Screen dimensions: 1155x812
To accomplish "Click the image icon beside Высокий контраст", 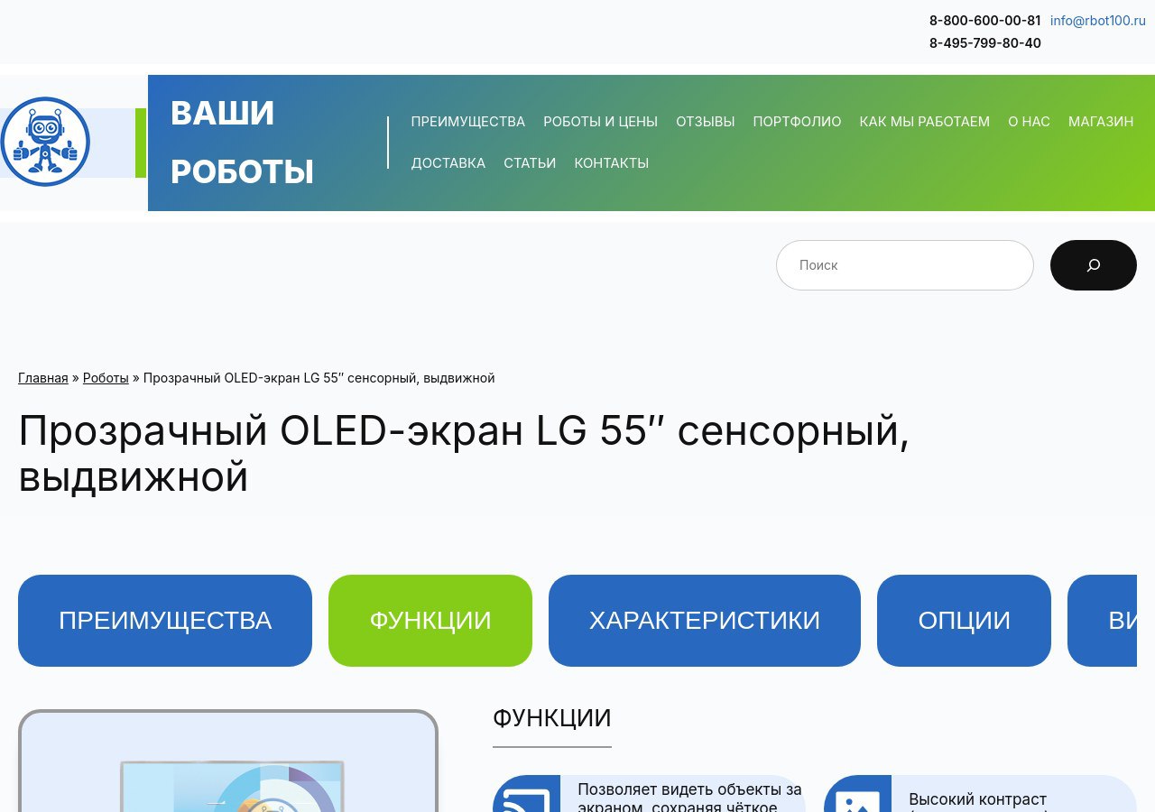I will (857, 794).
